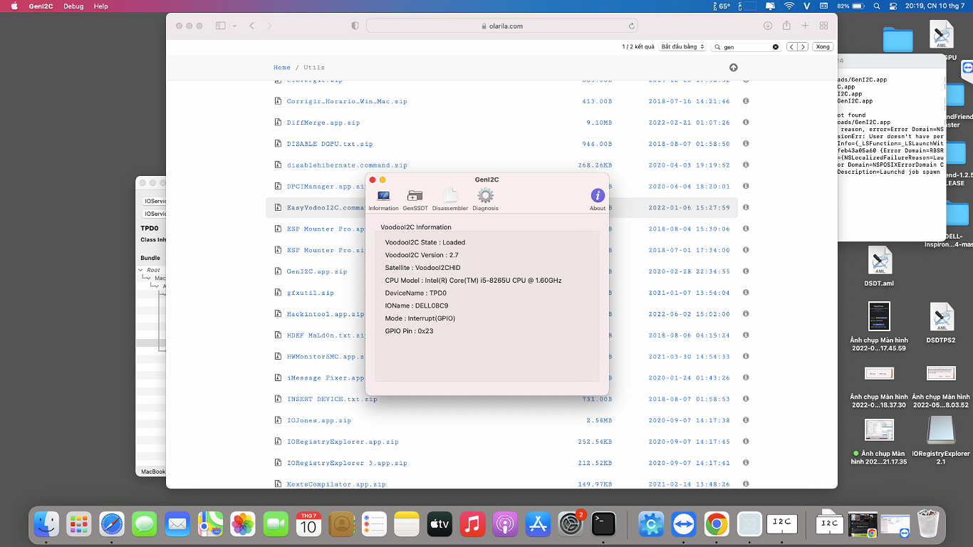Open the 'Bắt đầu bằng' match dropdown
This screenshot has height=547, width=973.
(x=682, y=47)
